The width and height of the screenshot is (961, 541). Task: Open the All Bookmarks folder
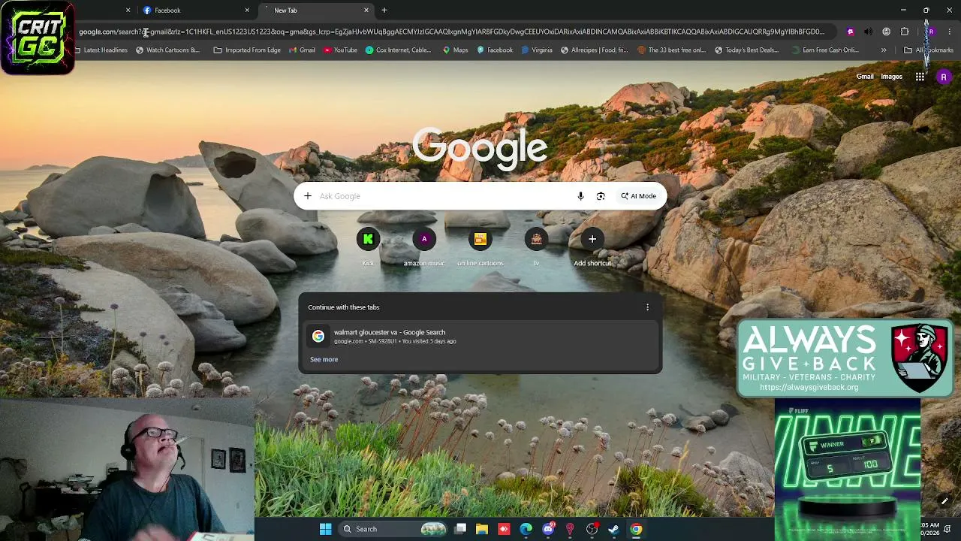[929, 50]
